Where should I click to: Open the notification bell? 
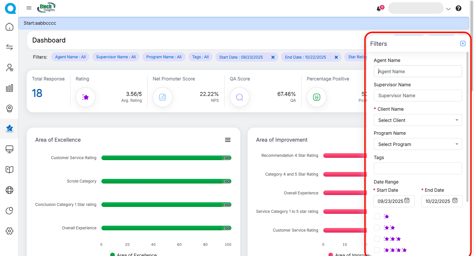pos(379,9)
